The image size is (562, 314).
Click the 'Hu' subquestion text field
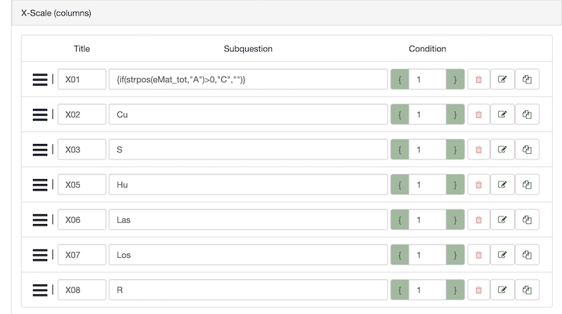pos(247,185)
